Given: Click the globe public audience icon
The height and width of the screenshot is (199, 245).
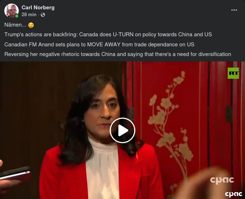Looking at the screenshot, I should (43, 15).
